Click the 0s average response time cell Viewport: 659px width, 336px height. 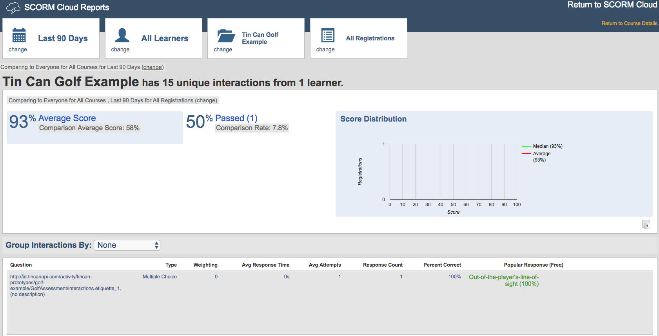(x=287, y=277)
